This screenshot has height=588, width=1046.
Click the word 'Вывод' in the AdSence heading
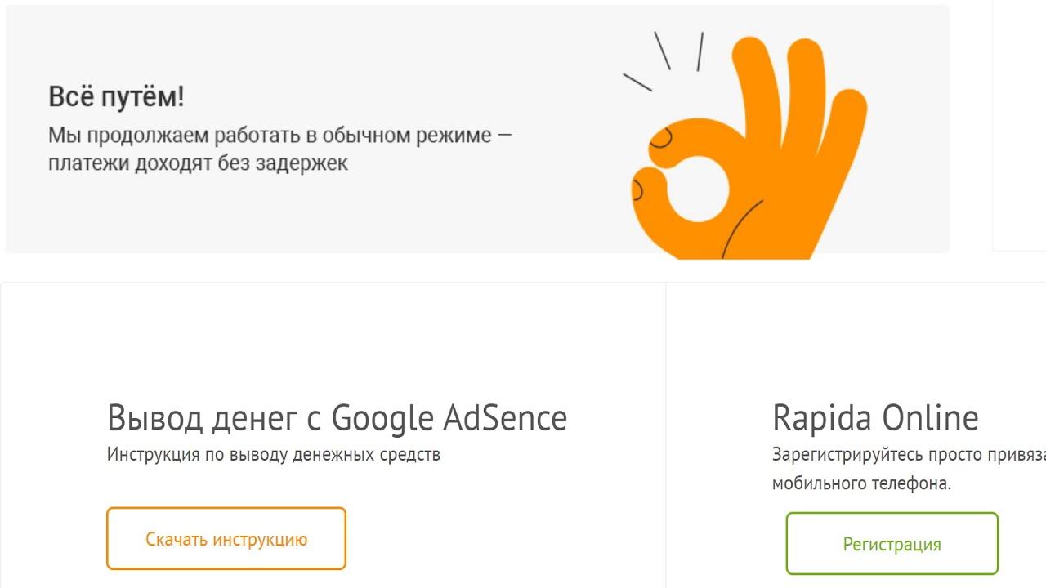point(155,418)
